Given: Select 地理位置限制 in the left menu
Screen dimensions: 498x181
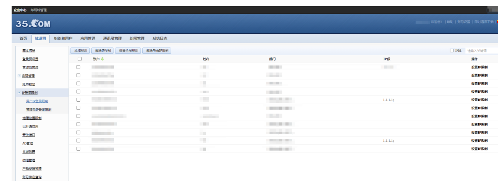Looking at the screenshot, I should tap(32, 118).
